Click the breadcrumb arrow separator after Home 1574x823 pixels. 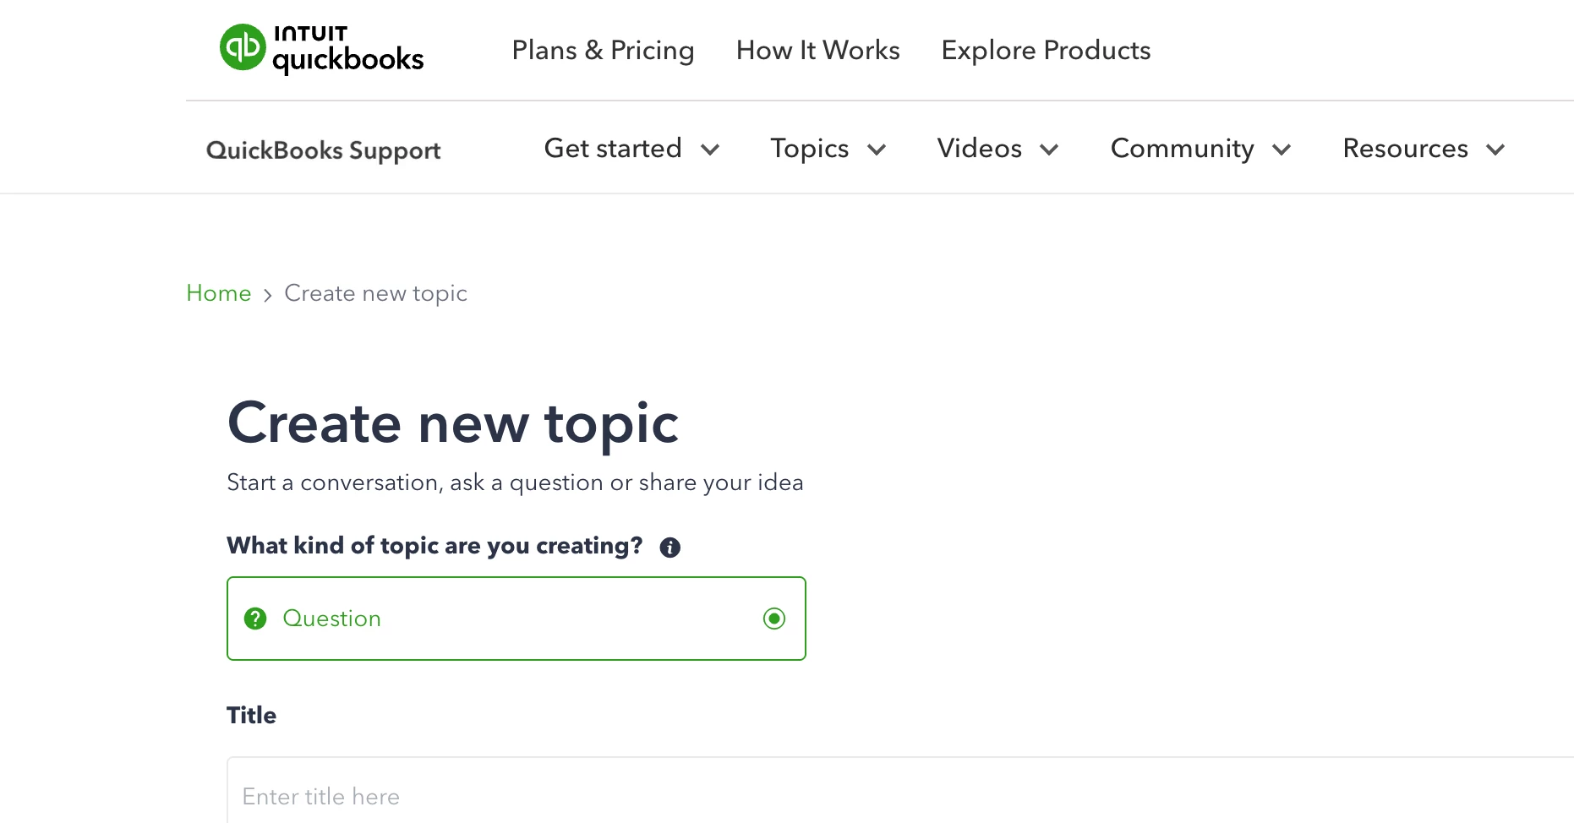tap(267, 295)
